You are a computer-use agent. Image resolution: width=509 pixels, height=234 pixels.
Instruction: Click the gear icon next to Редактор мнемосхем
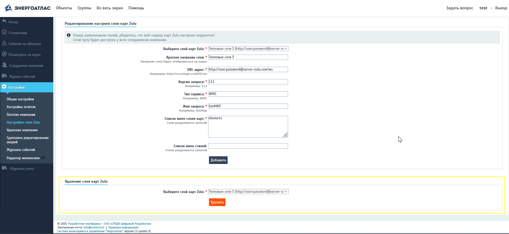pos(43,158)
